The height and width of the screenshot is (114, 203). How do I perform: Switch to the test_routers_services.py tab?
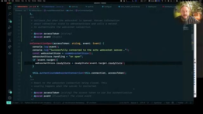[x=129, y=7]
